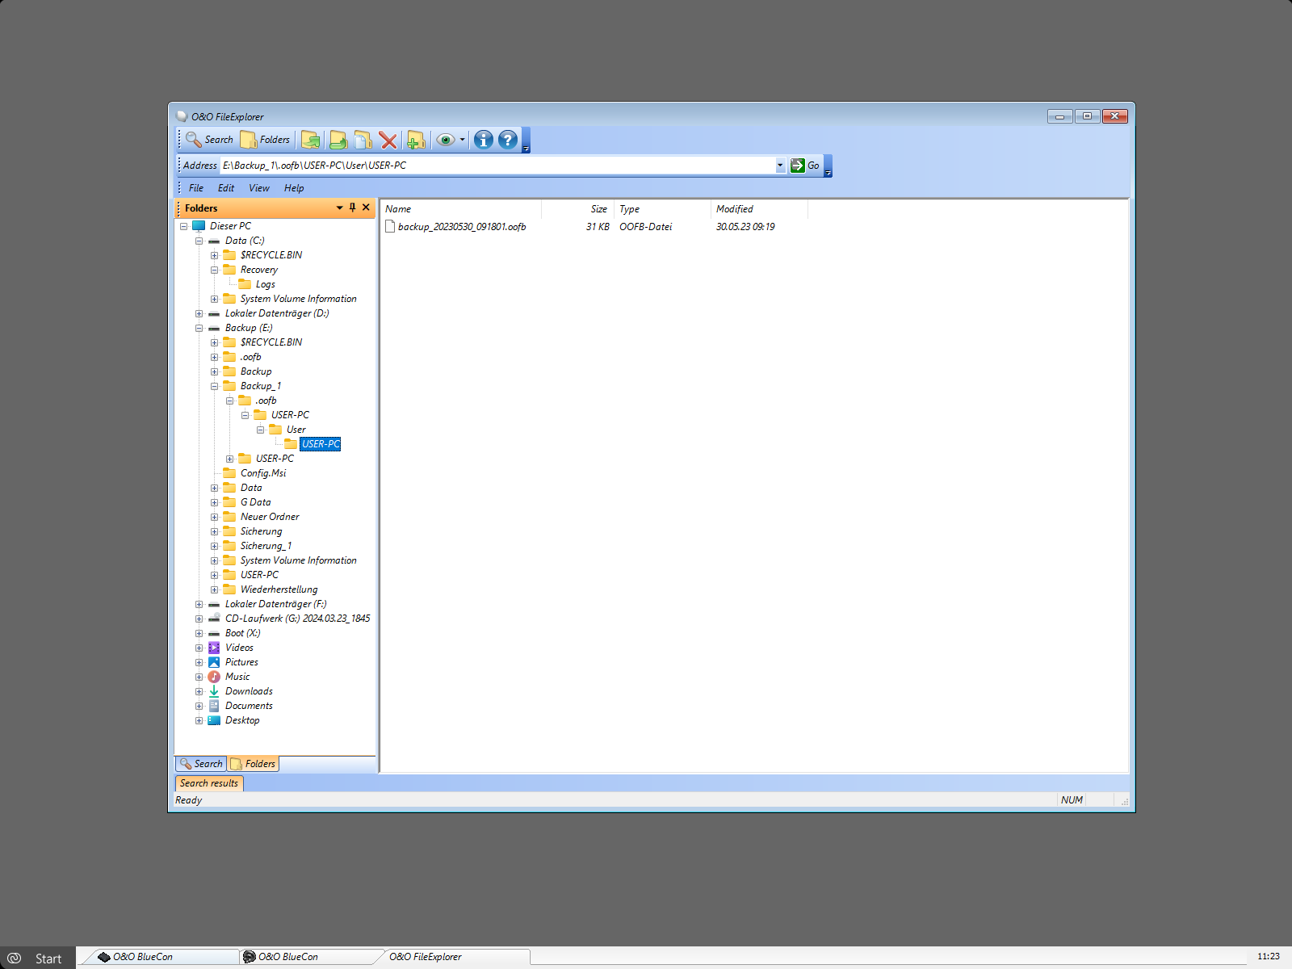
Task: Click the CD-Laufwerk (G:) drive icon
Action: click(x=214, y=619)
